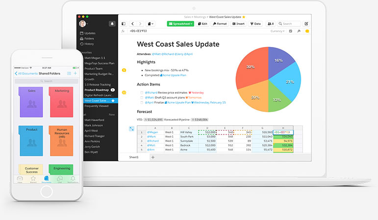Viewport: 378px width, 220px height.
Task: Click the laptop toolbar Search field
Action: pos(289,23)
